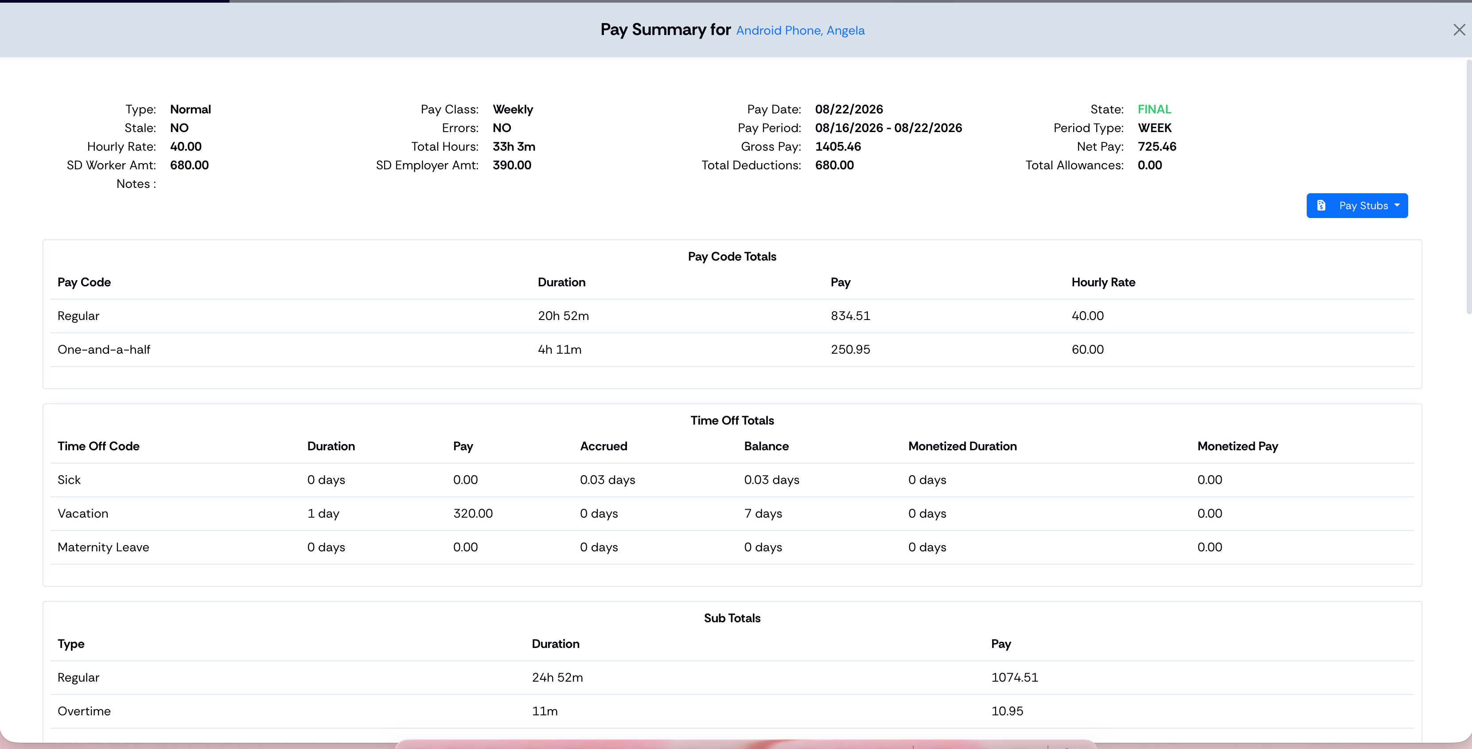Click the Overtime sub total row
Viewport: 1472px width, 749px height.
click(732, 712)
